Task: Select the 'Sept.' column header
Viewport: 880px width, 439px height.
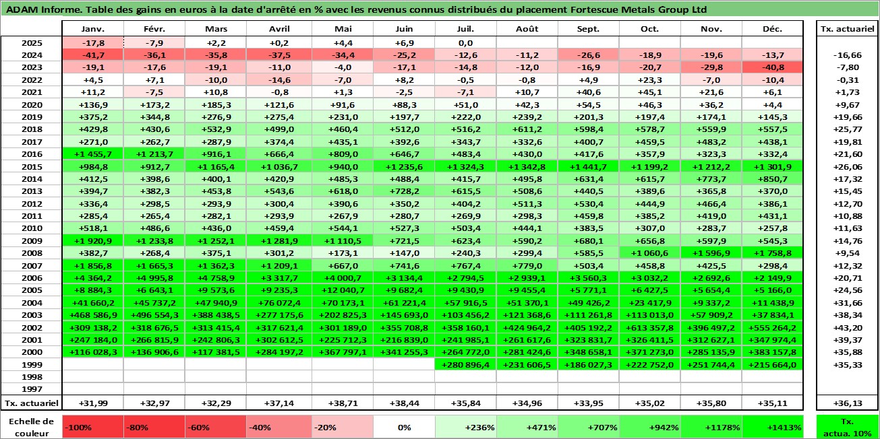Action: [589, 29]
